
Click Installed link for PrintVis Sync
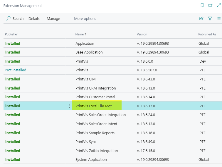(x=13, y=142)
